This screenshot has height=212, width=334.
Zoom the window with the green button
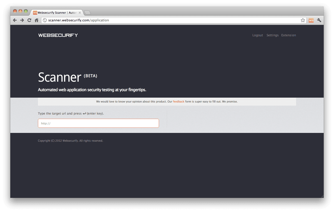(26, 11)
